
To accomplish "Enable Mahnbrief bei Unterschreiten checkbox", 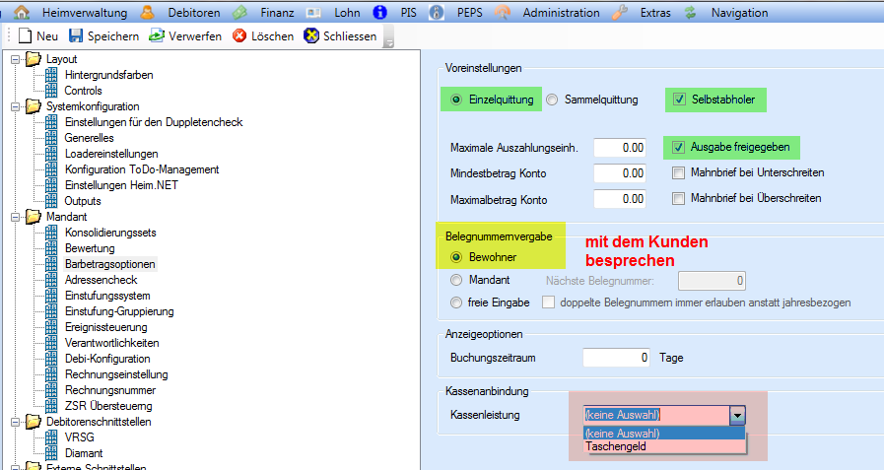I will pyautogui.click(x=679, y=173).
